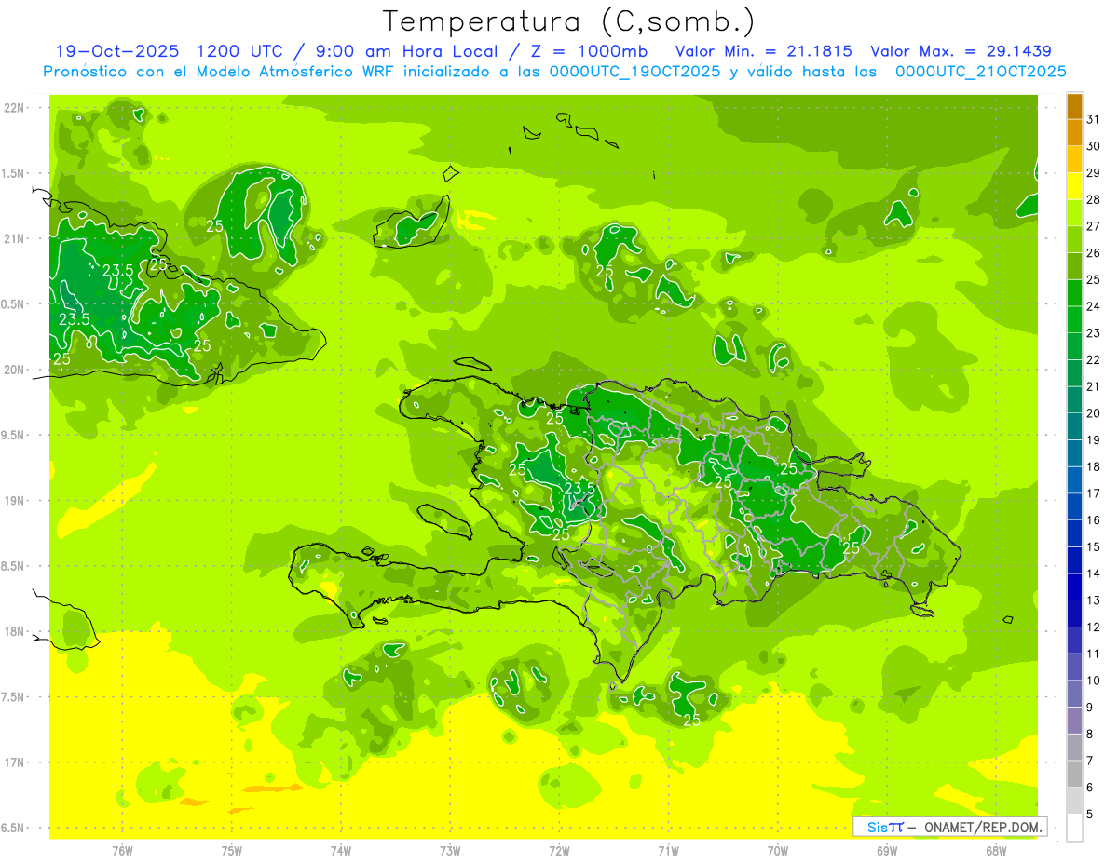
Task: Click the 18N latitude axis label
Action: coord(14,632)
